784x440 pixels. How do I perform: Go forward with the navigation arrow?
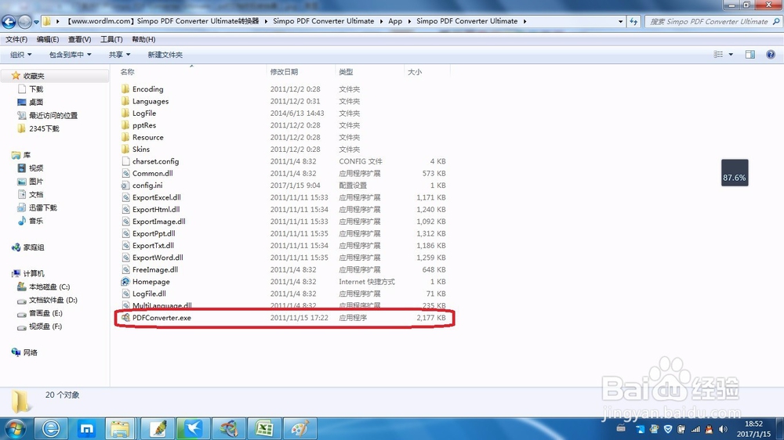24,21
